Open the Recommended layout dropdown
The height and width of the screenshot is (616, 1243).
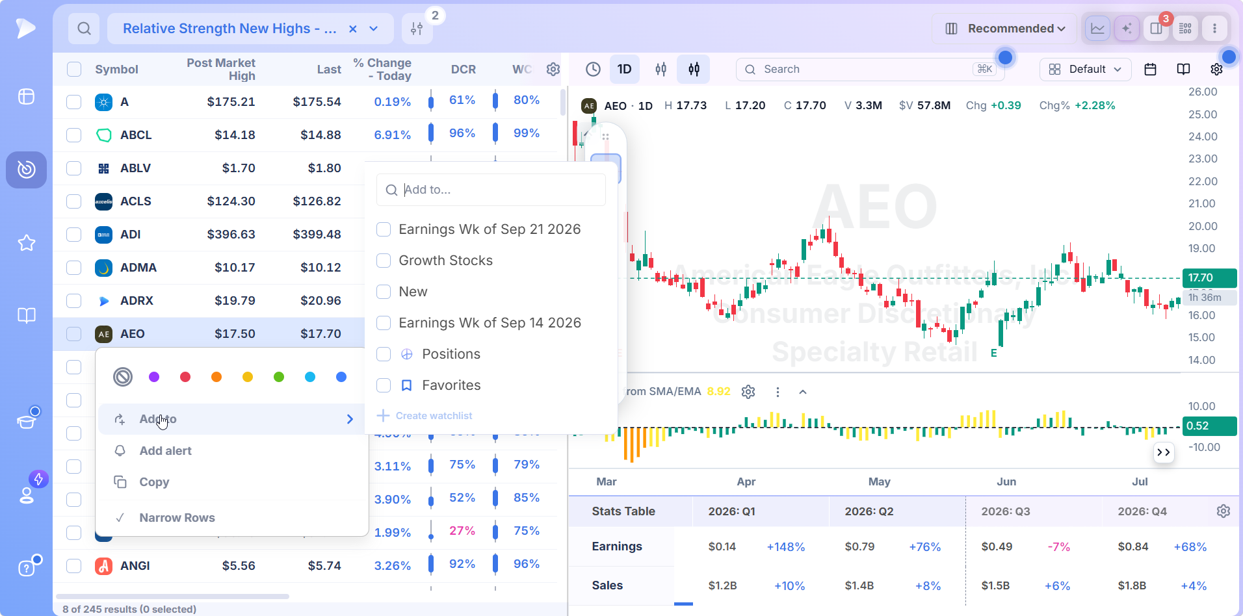tap(1005, 29)
